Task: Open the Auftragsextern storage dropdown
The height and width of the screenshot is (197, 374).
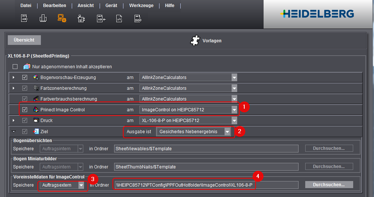Action: coord(81,185)
